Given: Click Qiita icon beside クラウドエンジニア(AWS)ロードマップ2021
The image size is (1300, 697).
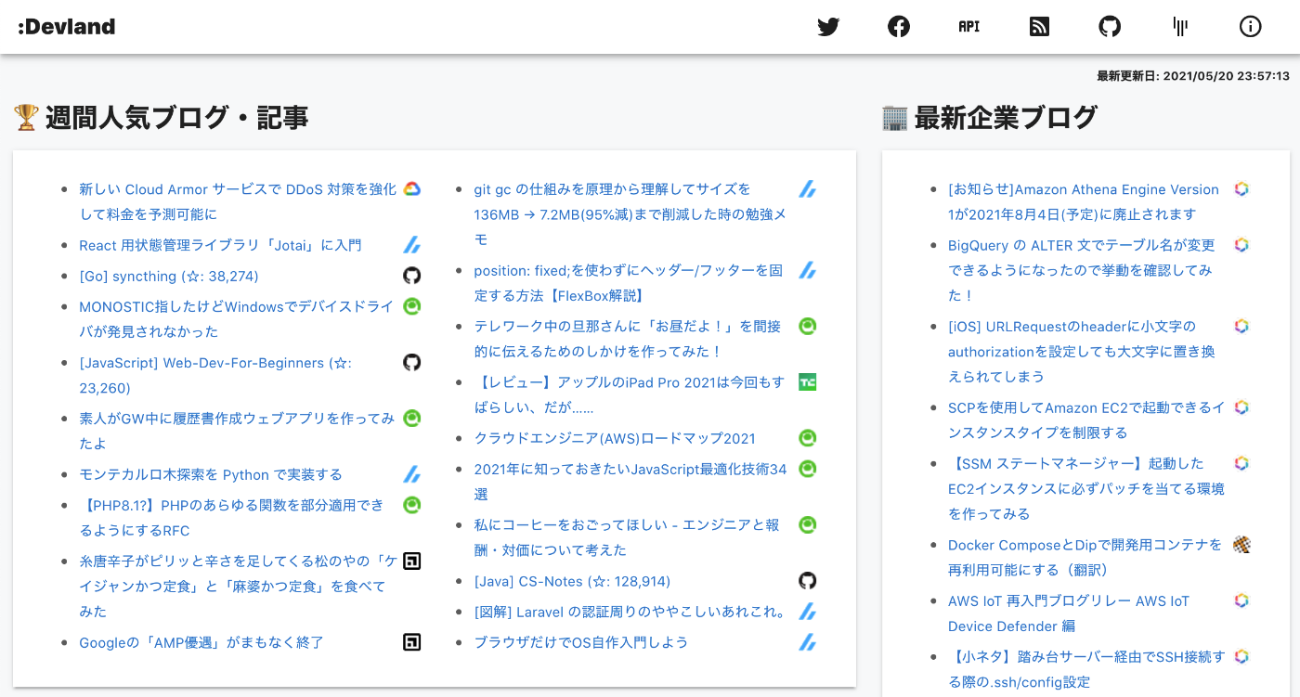Looking at the screenshot, I should click(808, 438).
